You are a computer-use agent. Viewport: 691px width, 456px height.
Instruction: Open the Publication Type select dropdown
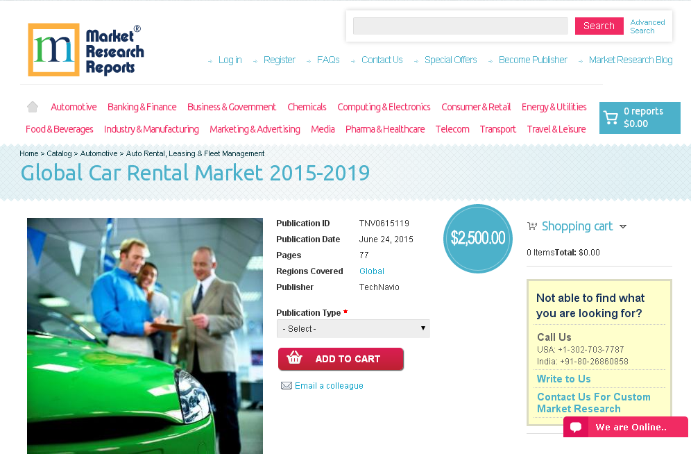coord(353,328)
